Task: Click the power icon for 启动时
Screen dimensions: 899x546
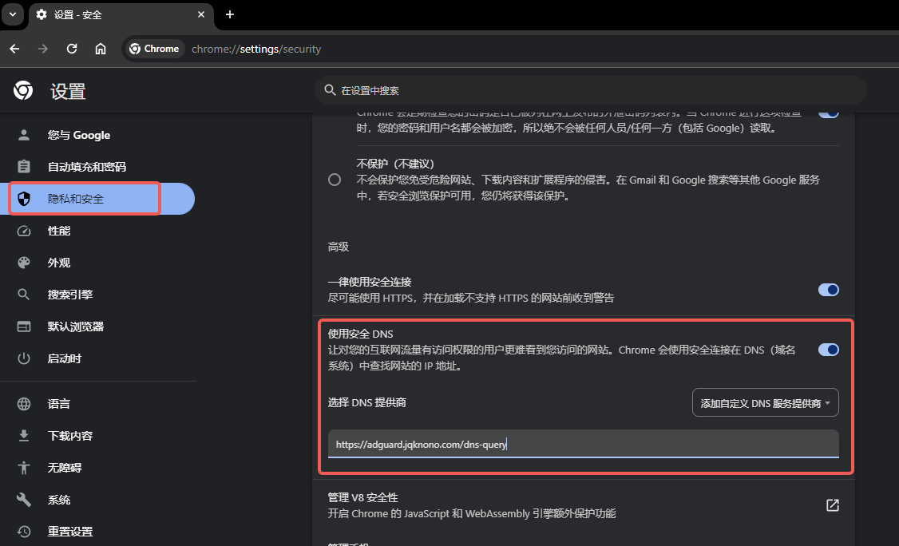Action: click(x=23, y=358)
